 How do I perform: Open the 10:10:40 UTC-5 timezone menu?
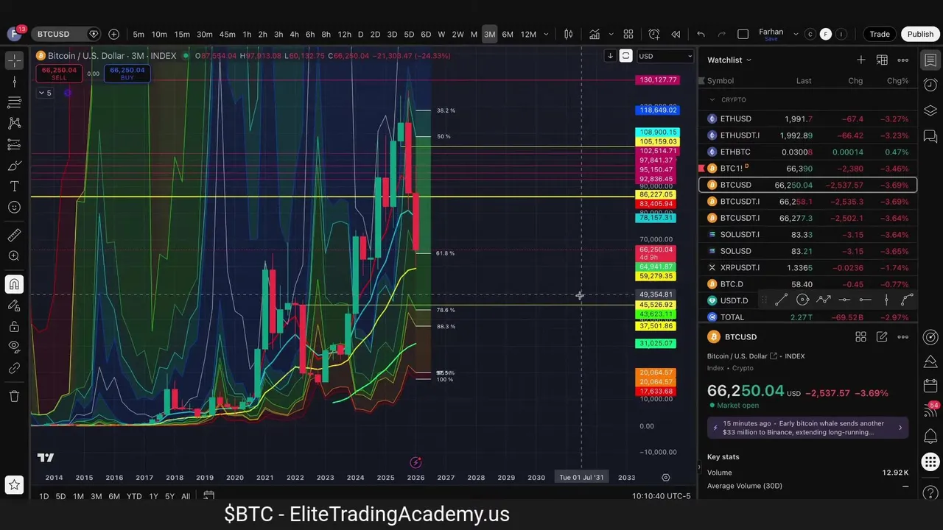pyautogui.click(x=661, y=496)
